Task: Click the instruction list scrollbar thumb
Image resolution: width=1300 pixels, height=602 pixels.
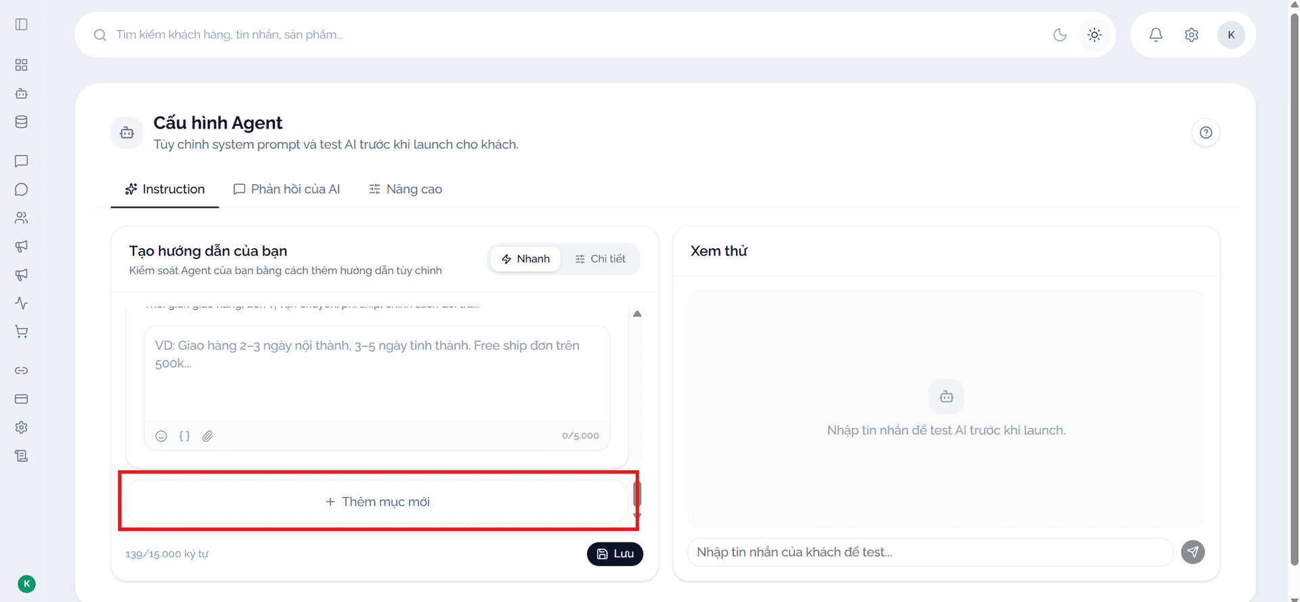Action: pos(637,494)
